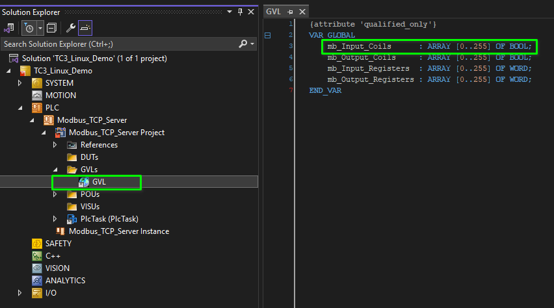
Task: Collapse the VAR_GLOBAL code block
Action: pyautogui.click(x=268, y=35)
